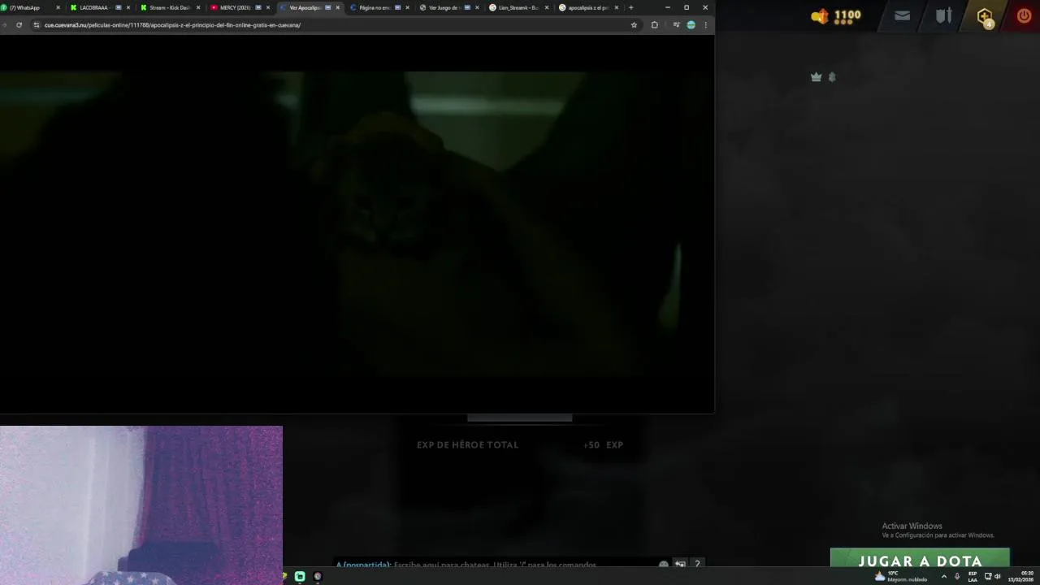Open a new browser tab
This screenshot has height=585, width=1040.
click(x=631, y=7)
